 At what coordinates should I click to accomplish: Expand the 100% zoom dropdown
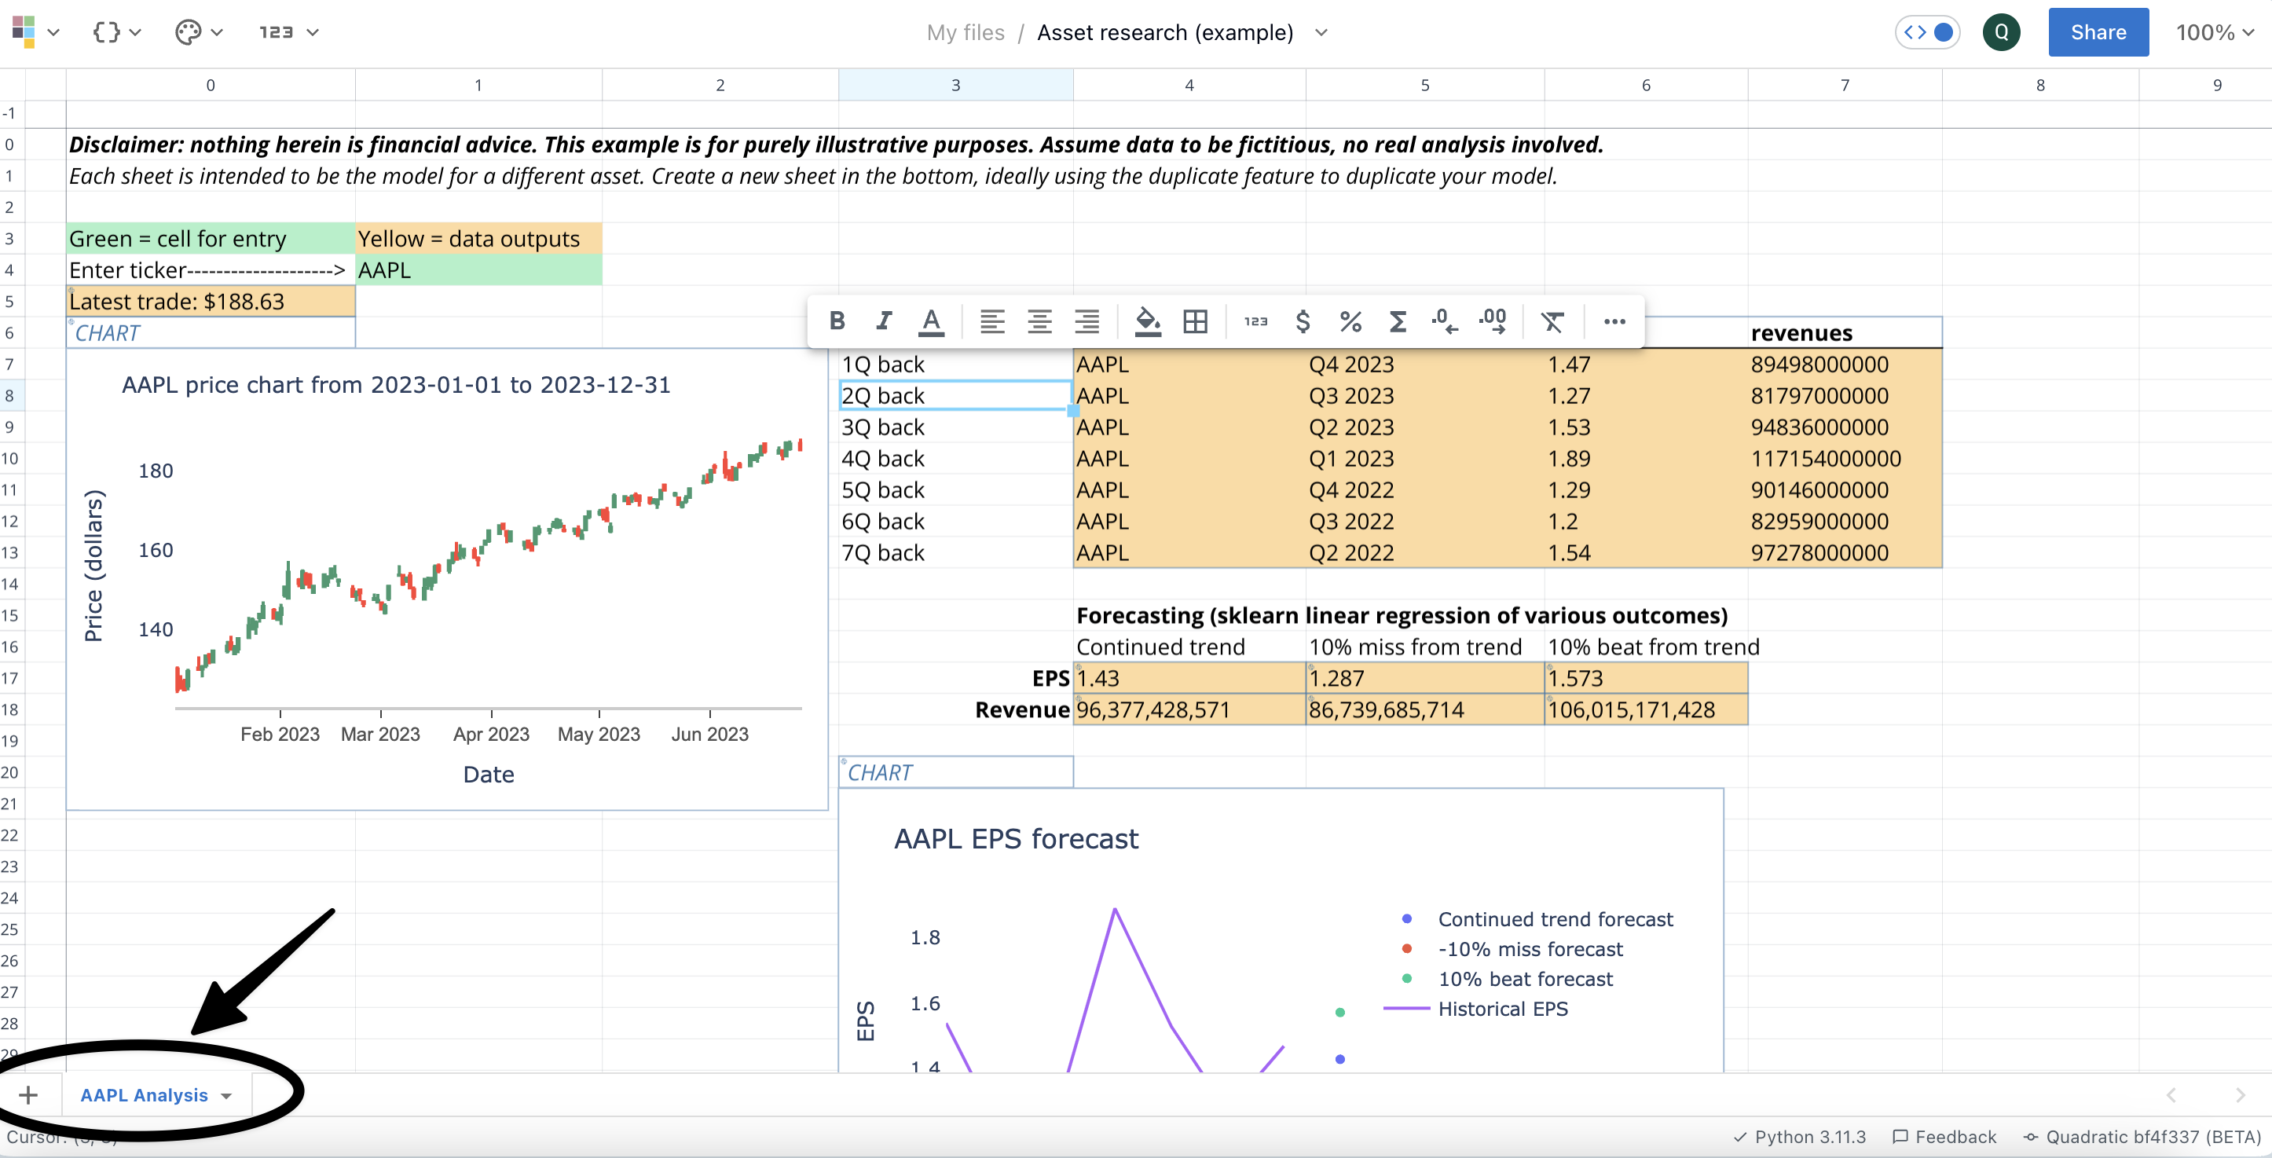(2215, 33)
